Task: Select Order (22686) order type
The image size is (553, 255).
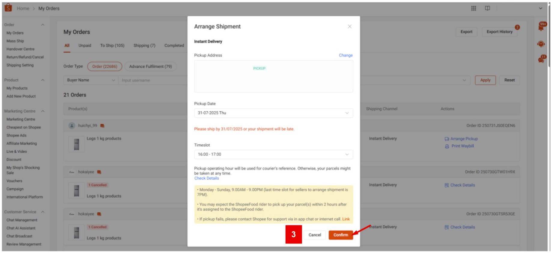Action: (105, 66)
